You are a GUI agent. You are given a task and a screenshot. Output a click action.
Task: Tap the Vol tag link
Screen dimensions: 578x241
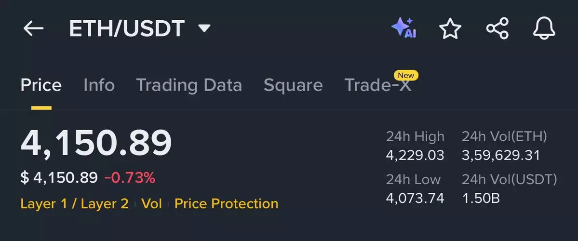pyautogui.click(x=151, y=203)
